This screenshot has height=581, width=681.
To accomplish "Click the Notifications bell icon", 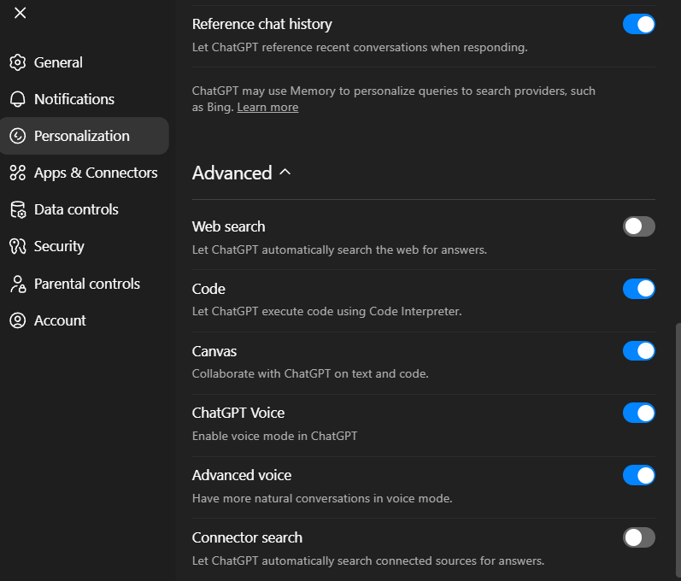I will click(18, 99).
